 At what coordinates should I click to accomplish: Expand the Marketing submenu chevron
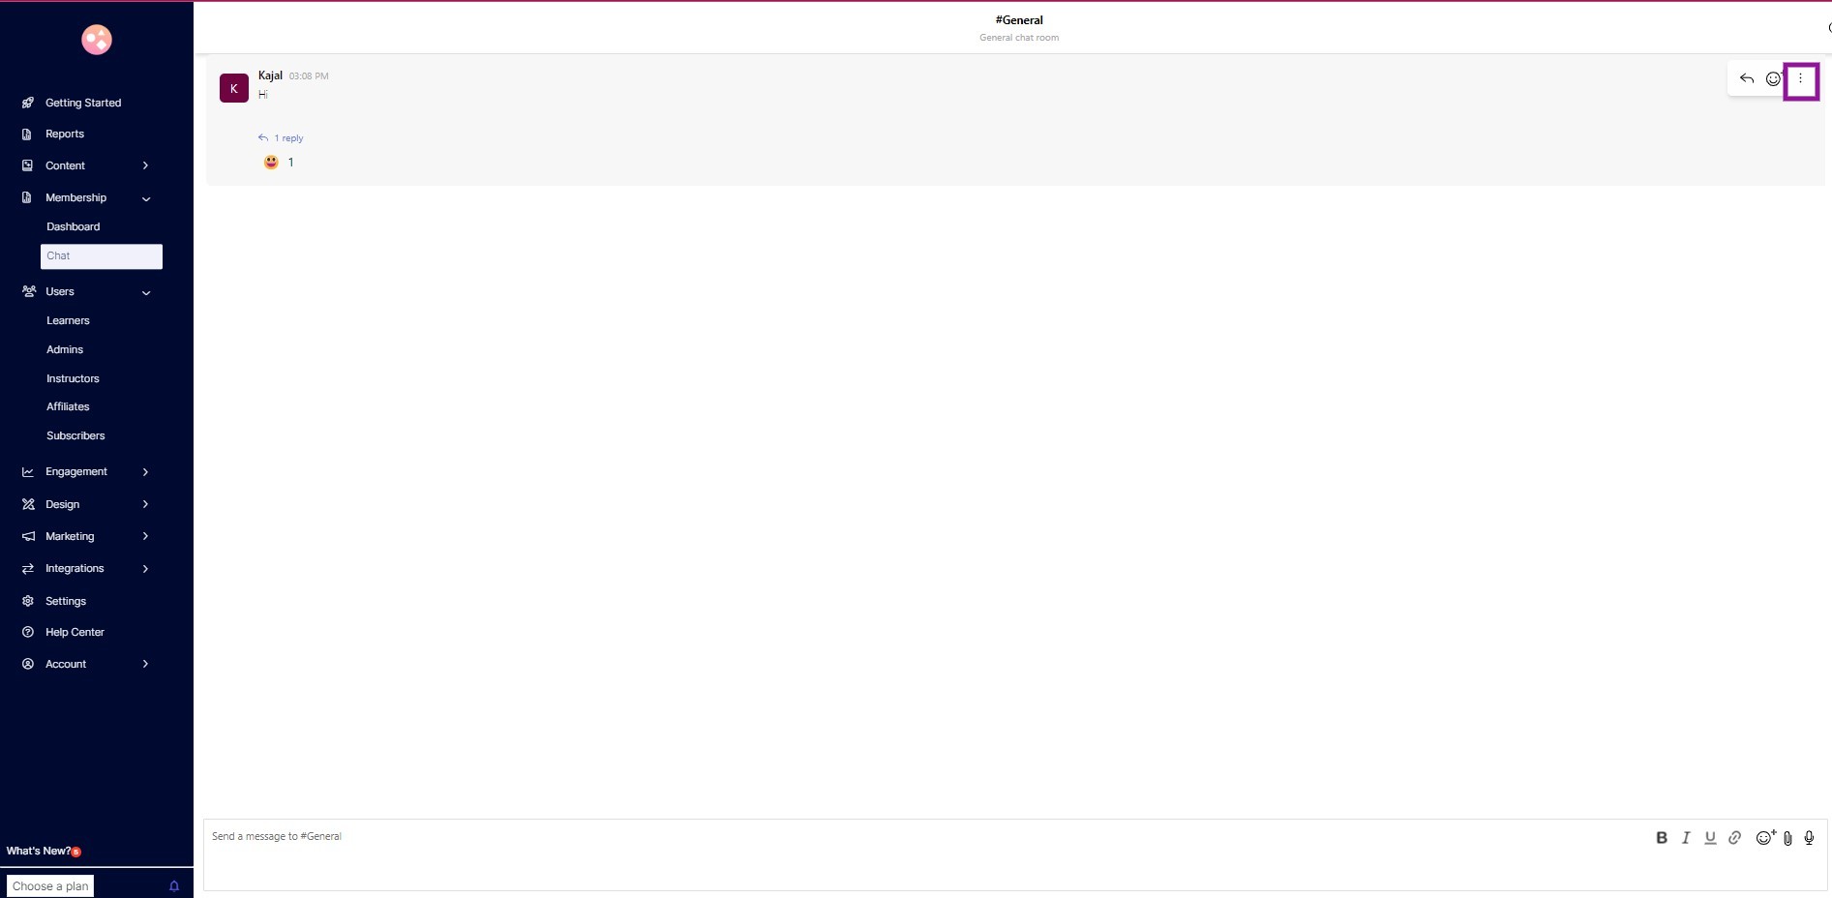coord(146,536)
